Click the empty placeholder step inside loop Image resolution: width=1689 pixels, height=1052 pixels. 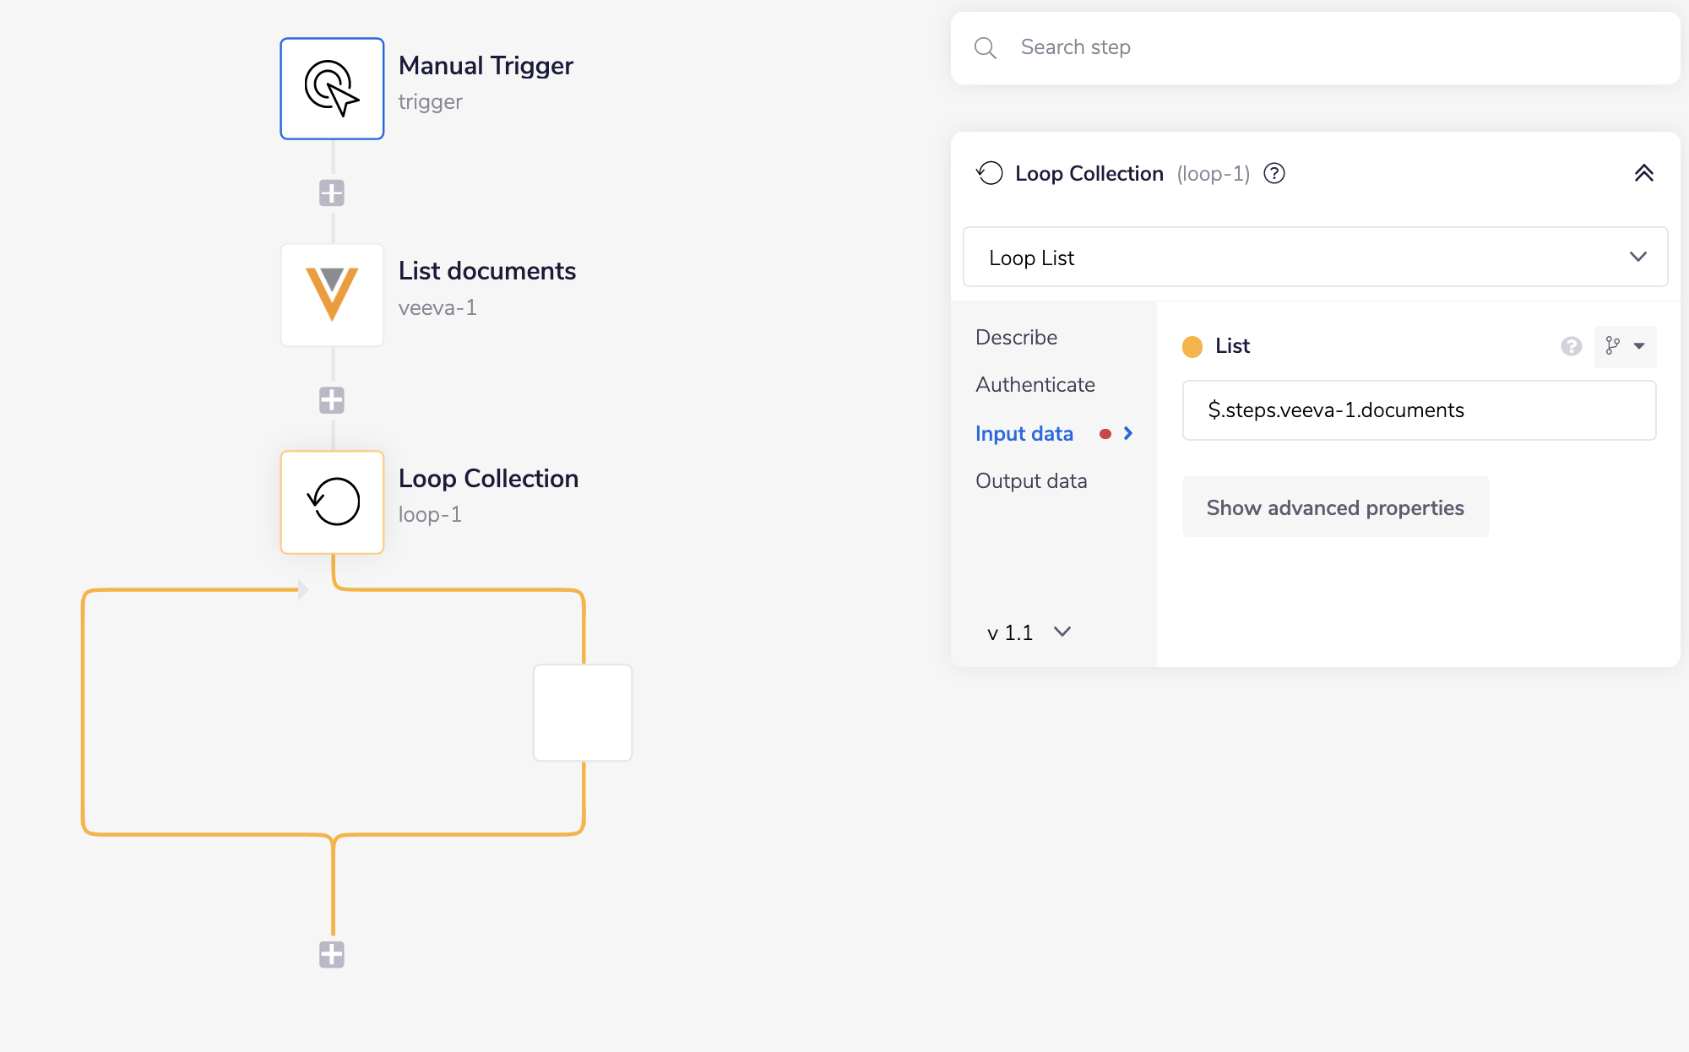click(583, 713)
